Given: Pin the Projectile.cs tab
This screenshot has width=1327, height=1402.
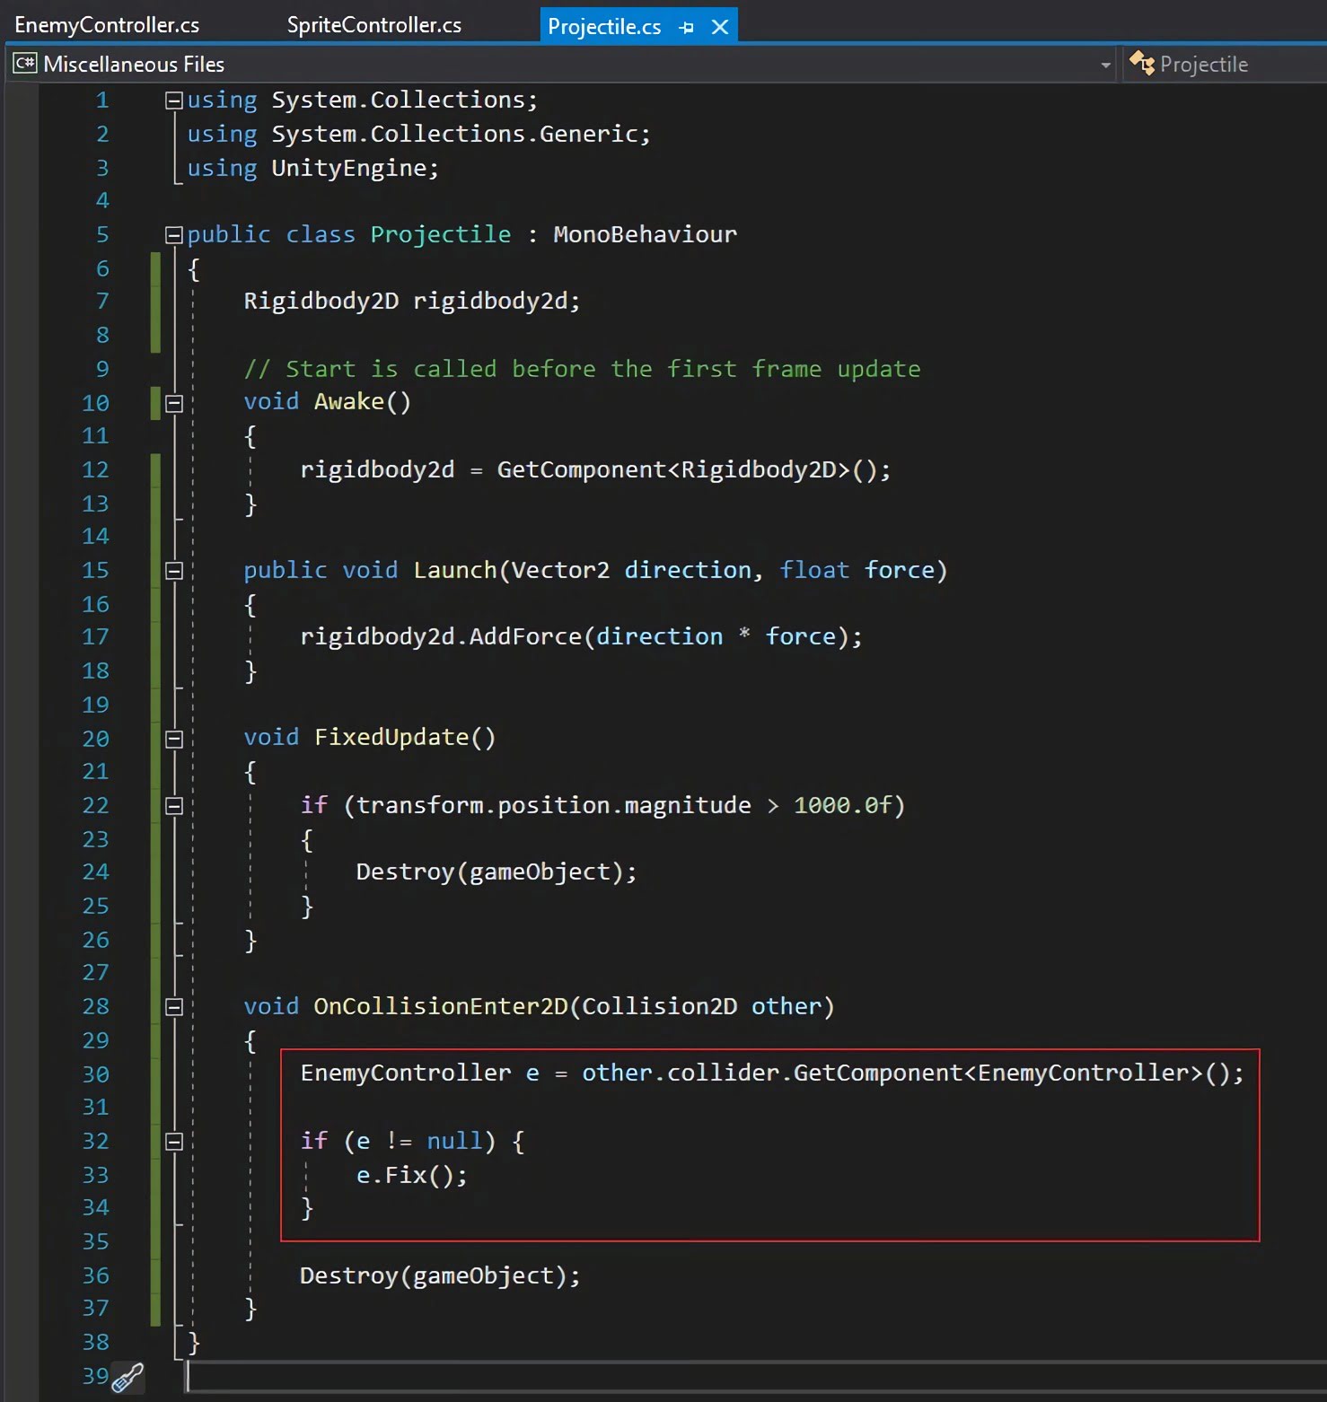Looking at the screenshot, I should 687,28.
